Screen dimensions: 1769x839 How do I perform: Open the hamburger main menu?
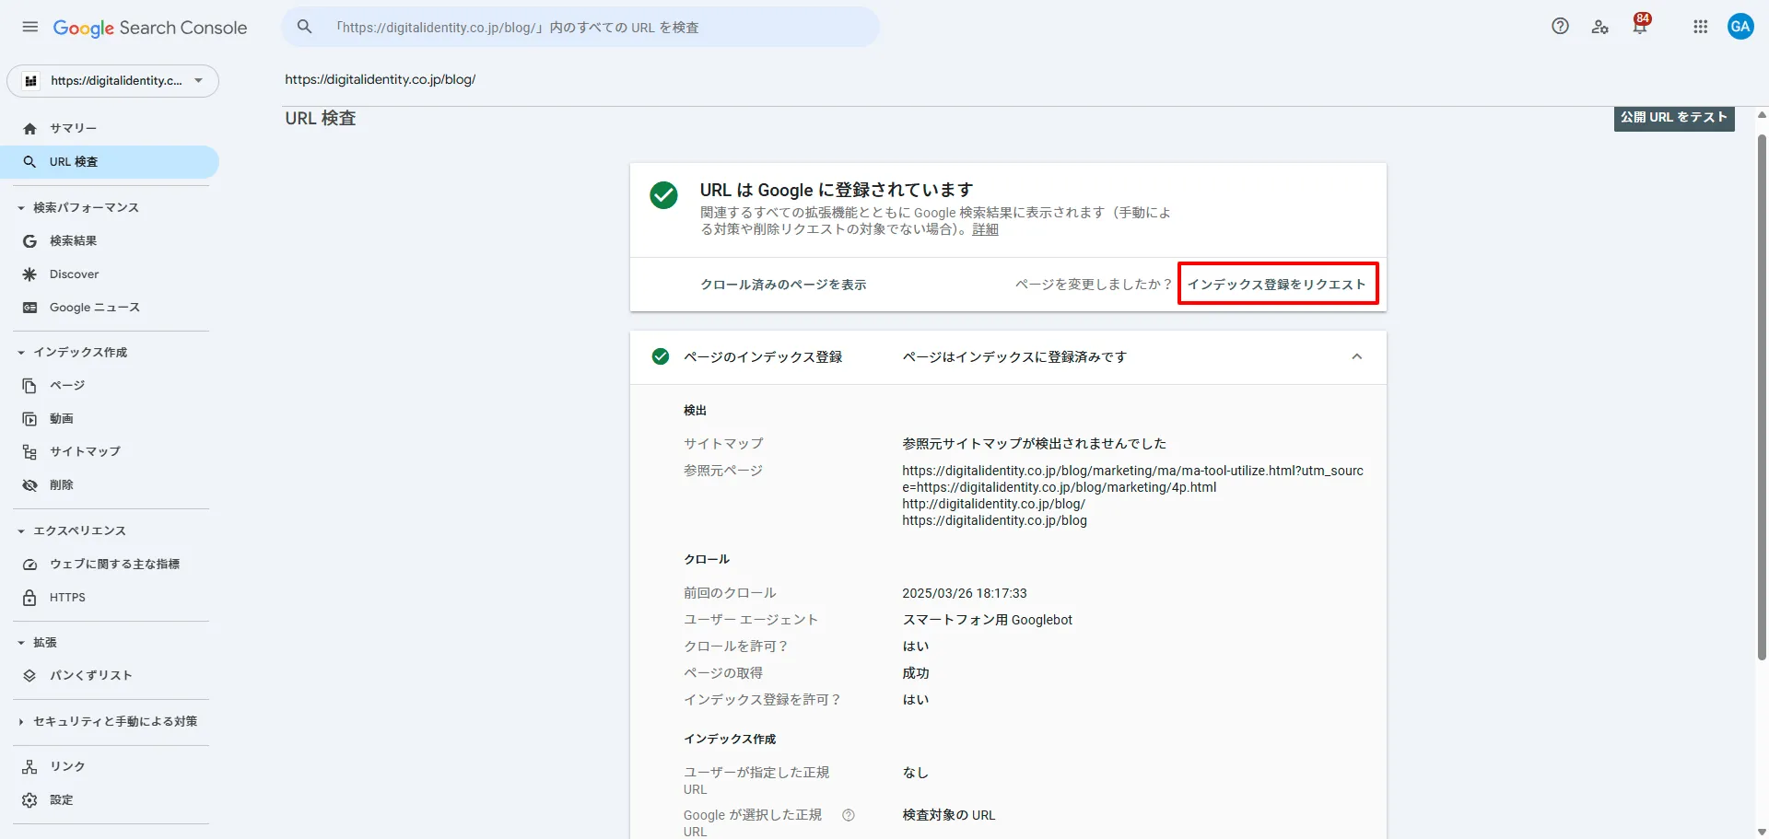(x=30, y=28)
